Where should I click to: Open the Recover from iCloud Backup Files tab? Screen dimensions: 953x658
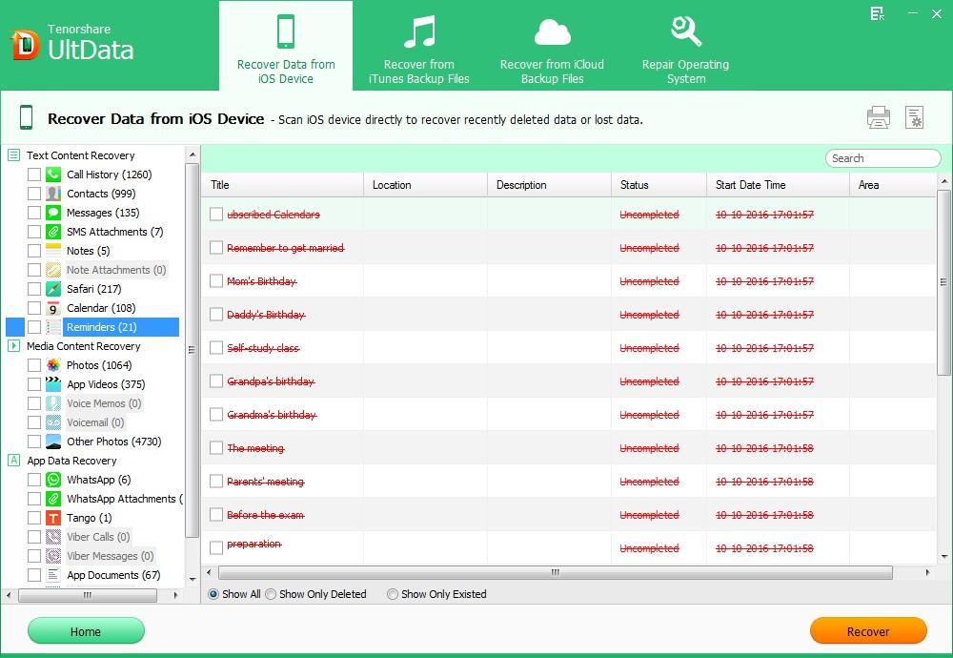point(552,45)
